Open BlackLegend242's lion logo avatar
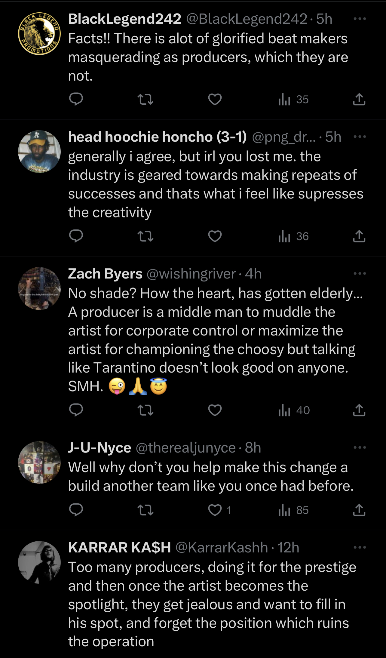 pyautogui.click(x=39, y=34)
